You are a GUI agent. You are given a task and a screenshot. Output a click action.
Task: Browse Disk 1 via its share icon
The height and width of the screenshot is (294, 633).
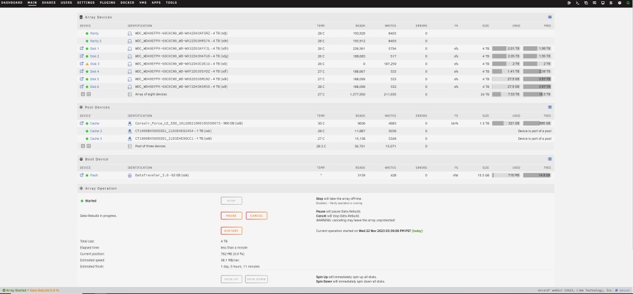(82, 49)
